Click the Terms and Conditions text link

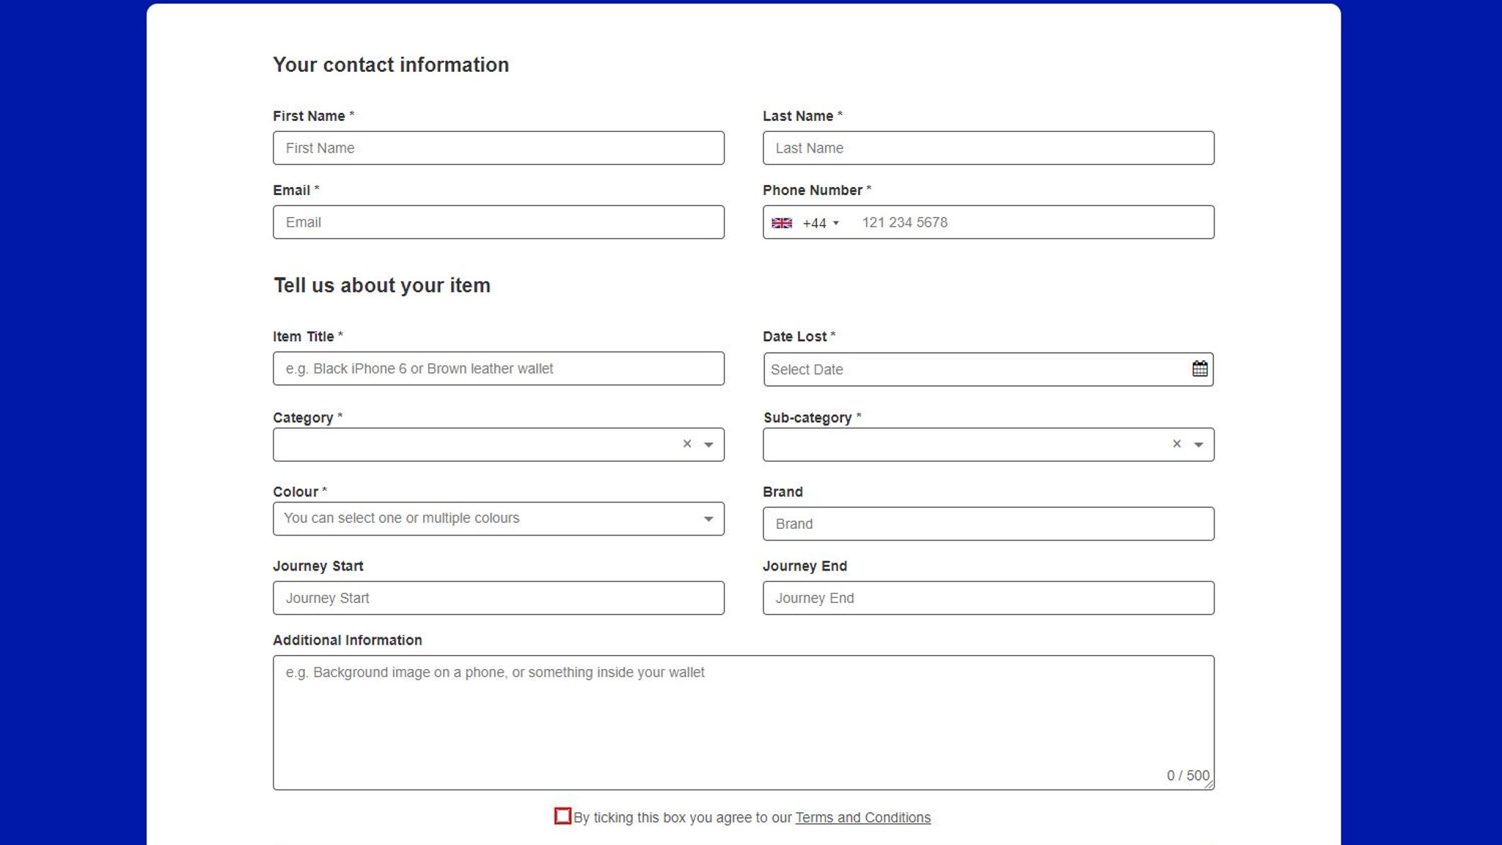tap(862, 816)
